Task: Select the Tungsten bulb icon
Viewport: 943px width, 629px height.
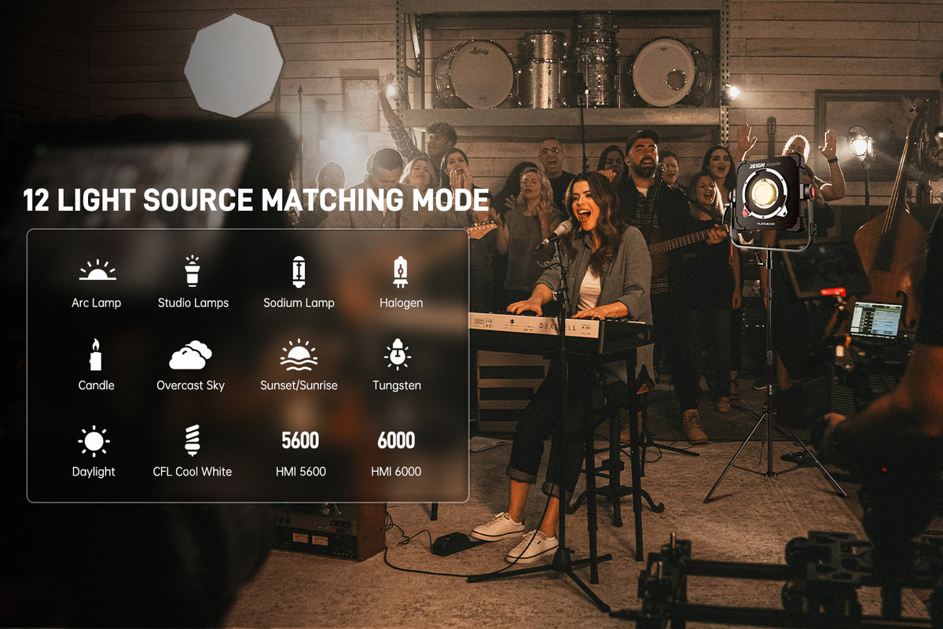Action: (397, 355)
